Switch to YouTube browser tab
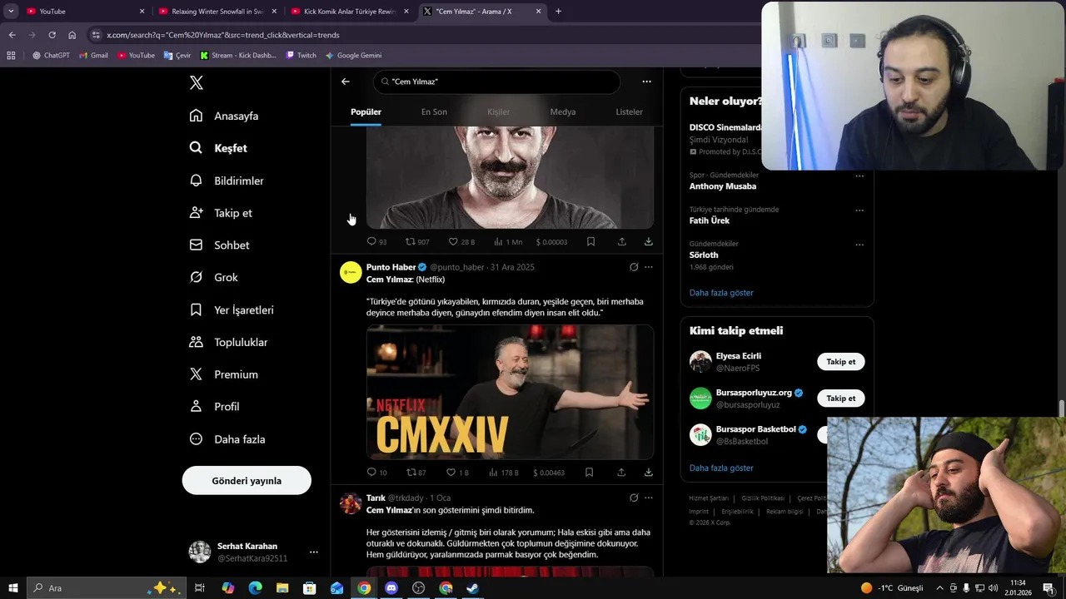This screenshot has height=599, width=1066. [x=85, y=12]
